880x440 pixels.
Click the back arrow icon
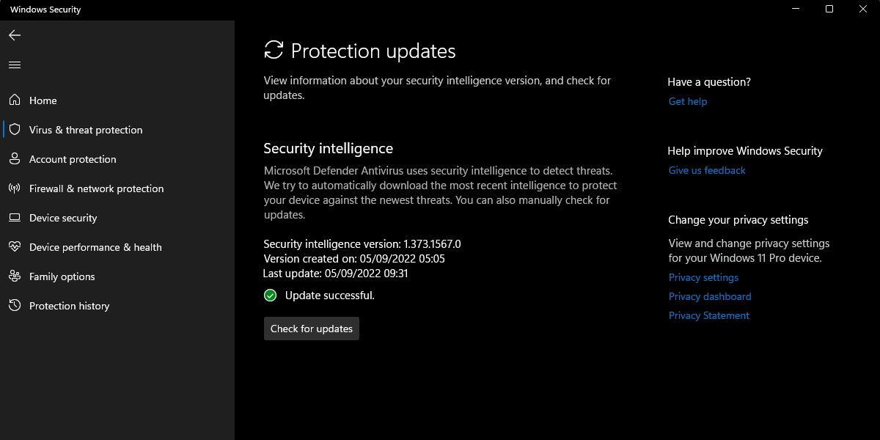[x=15, y=35]
